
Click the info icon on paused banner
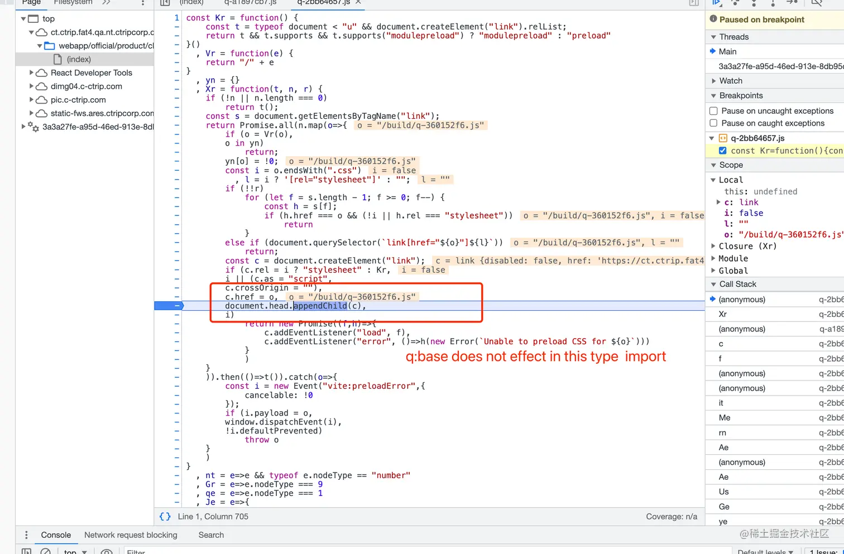(x=713, y=19)
